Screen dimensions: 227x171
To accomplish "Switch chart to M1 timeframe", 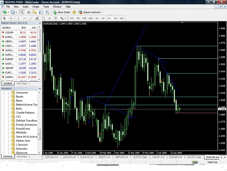I will (72, 18).
